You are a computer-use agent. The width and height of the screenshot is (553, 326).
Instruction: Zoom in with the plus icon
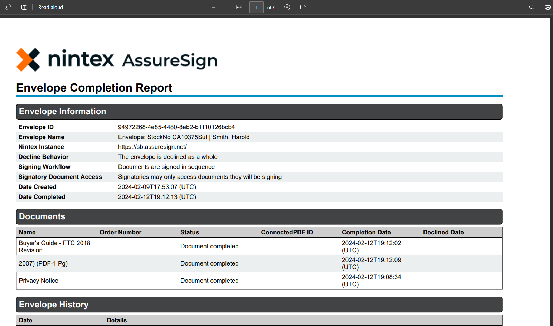(x=226, y=7)
